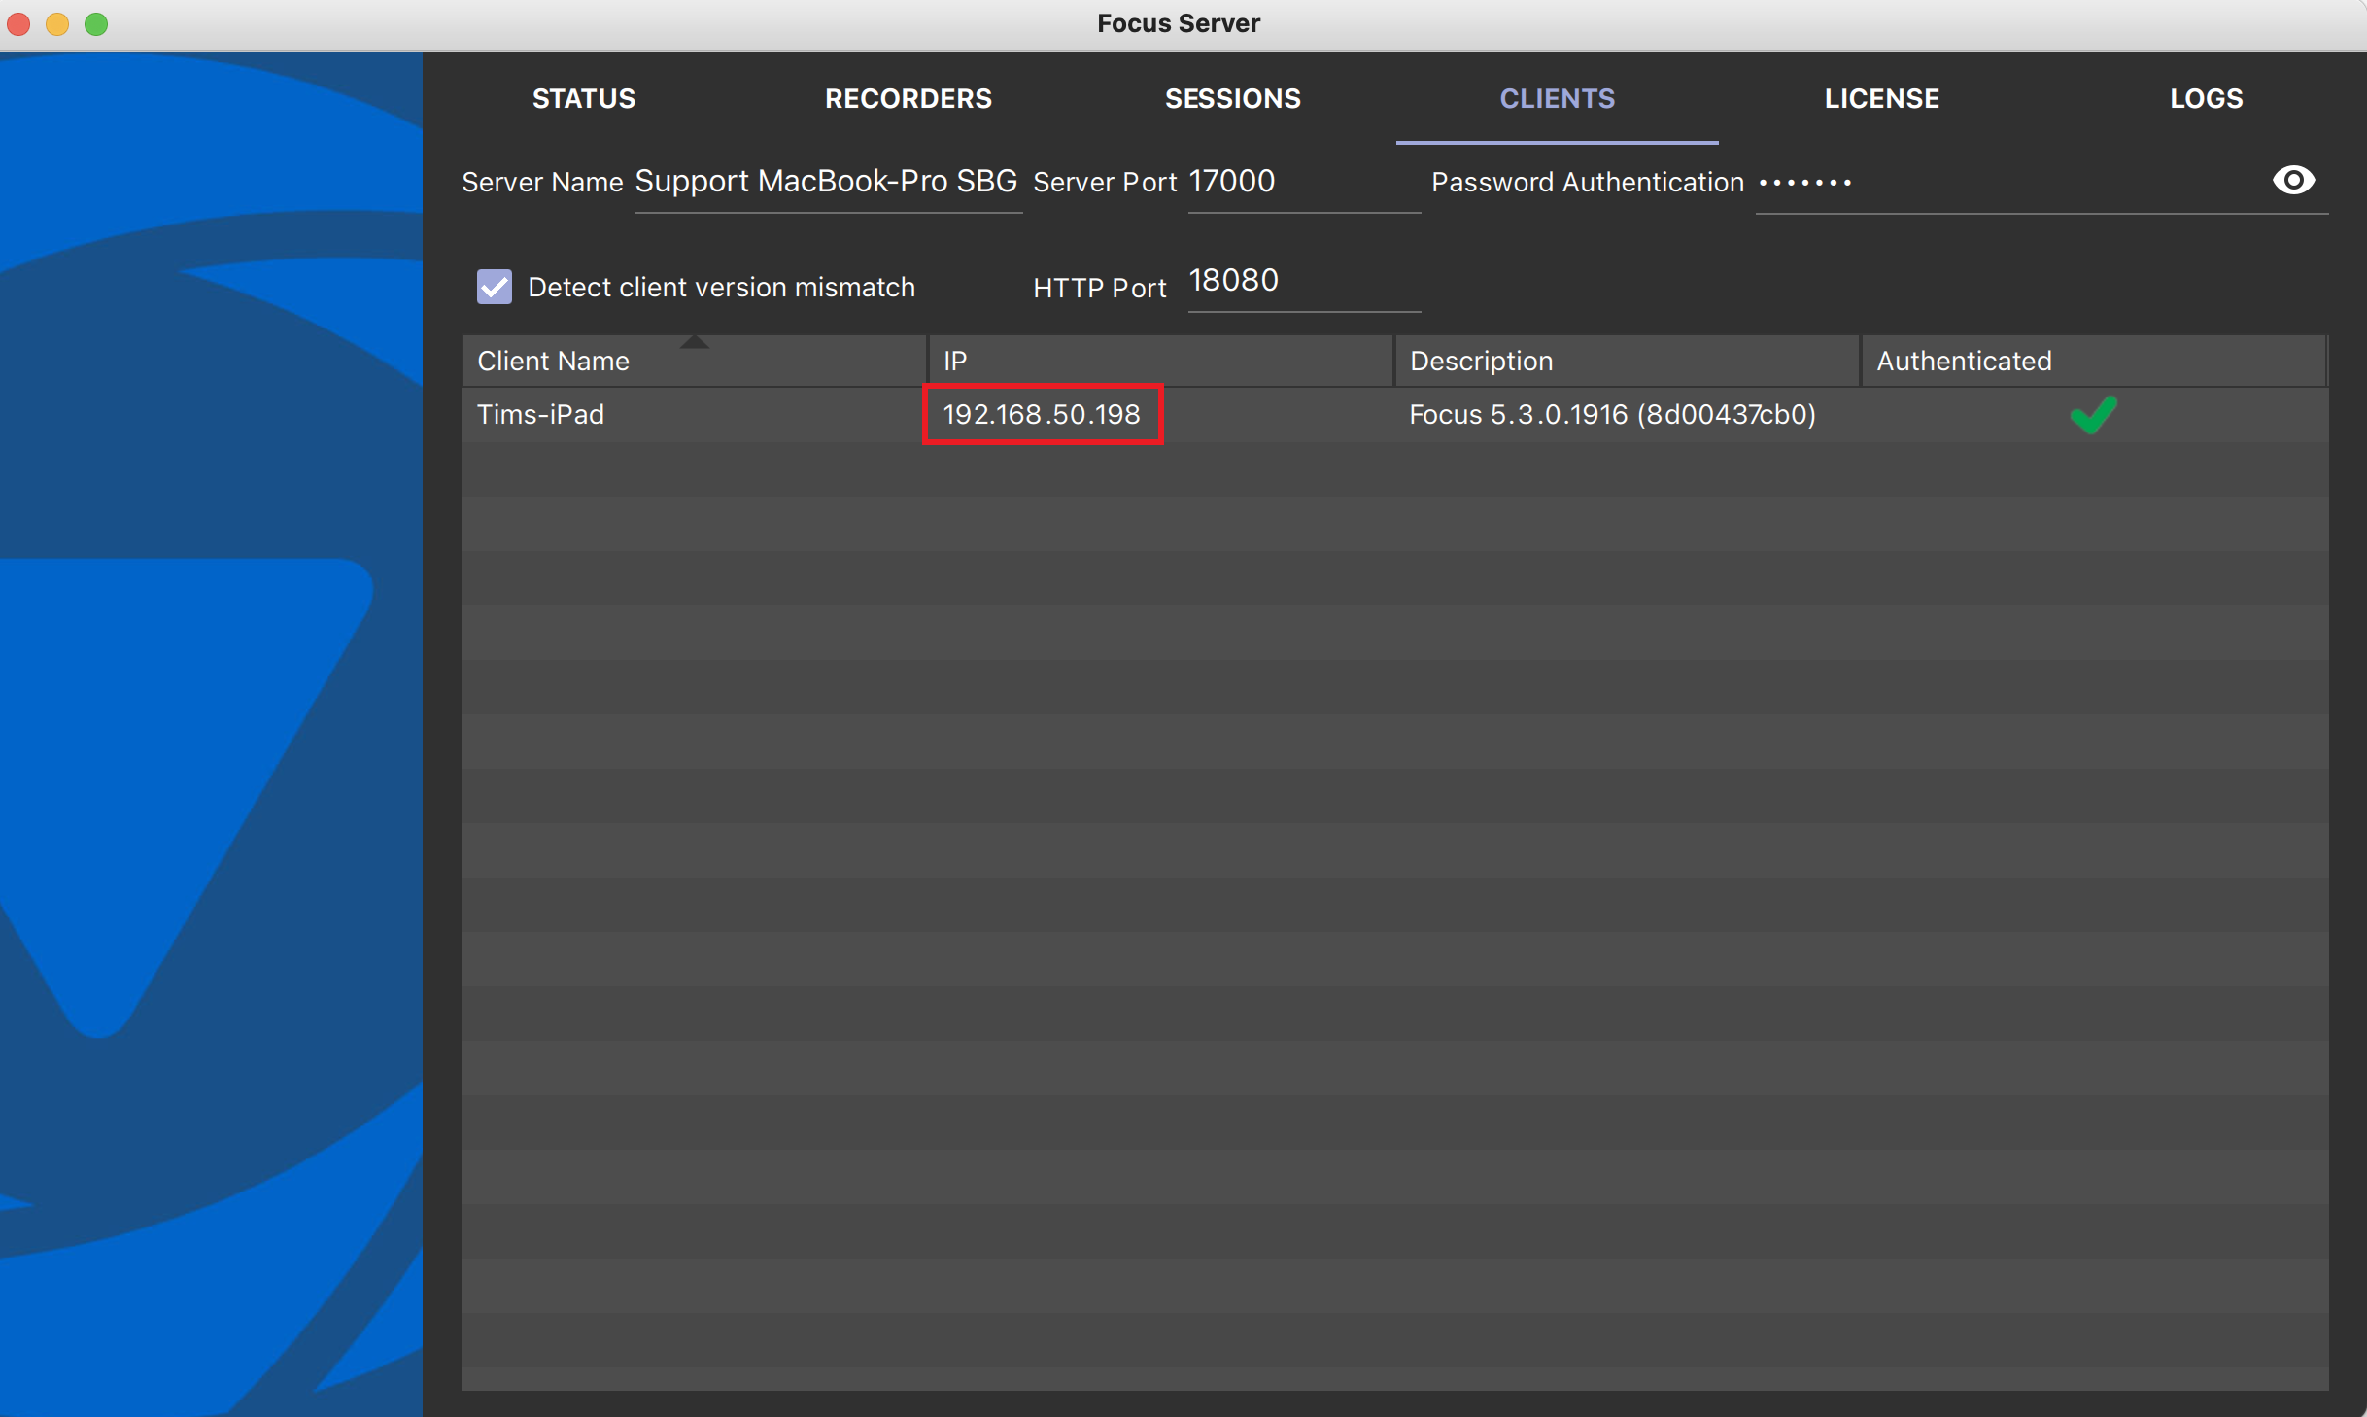The width and height of the screenshot is (2367, 1417).
Task: Click the HTTP Port field 18080
Action: click(1303, 282)
